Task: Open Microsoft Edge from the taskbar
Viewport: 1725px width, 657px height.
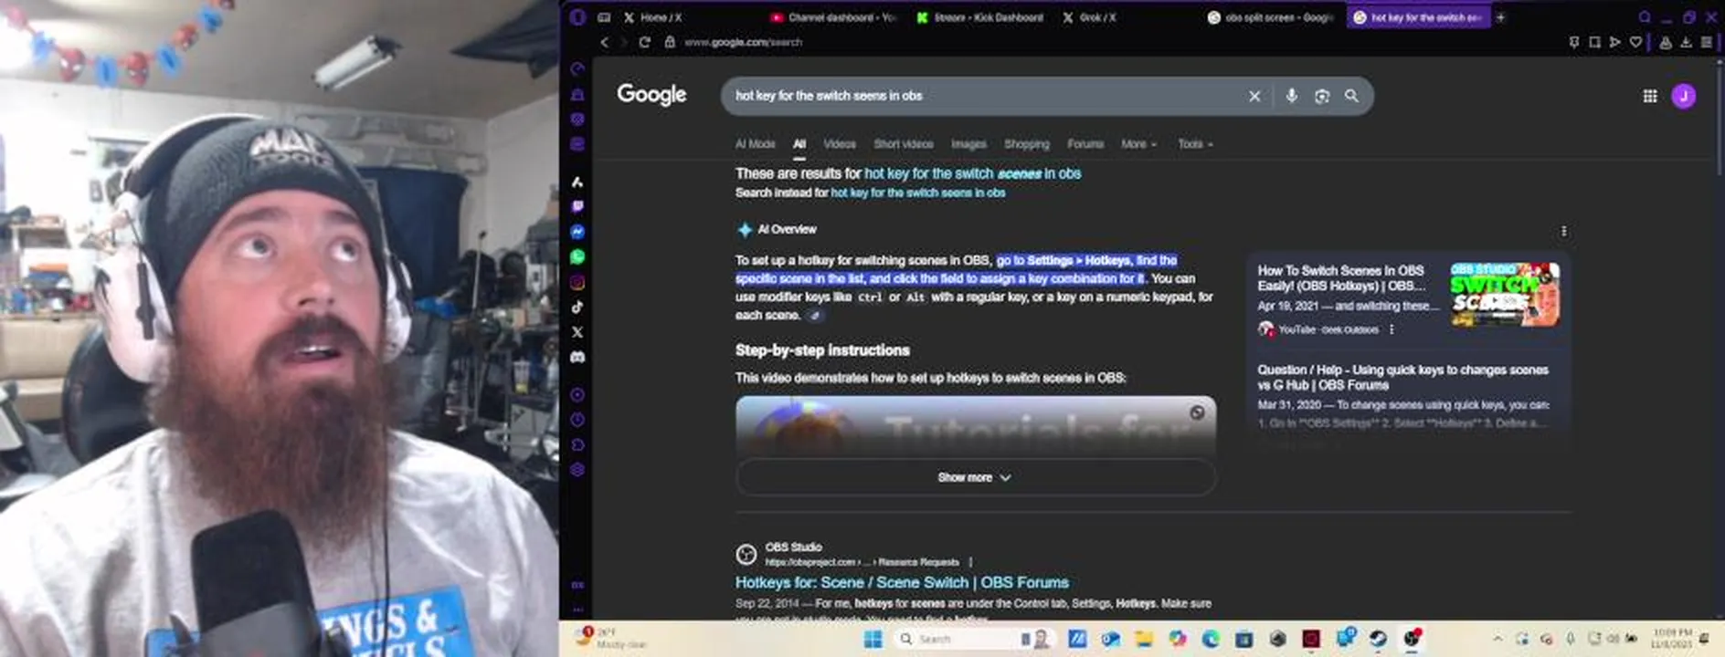Action: pyautogui.click(x=1211, y=639)
